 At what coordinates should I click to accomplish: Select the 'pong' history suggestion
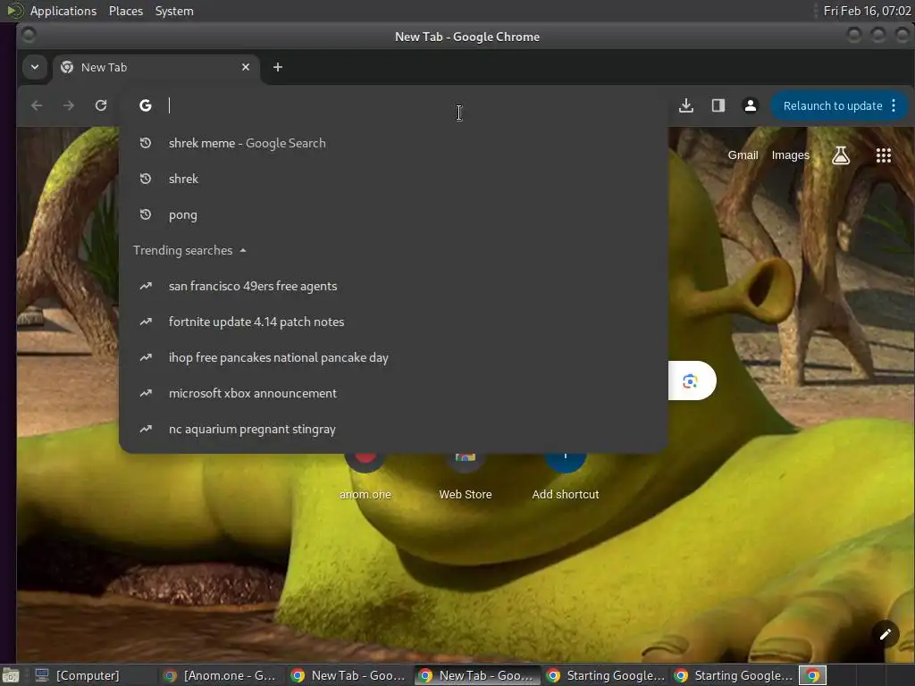pyautogui.click(x=393, y=214)
